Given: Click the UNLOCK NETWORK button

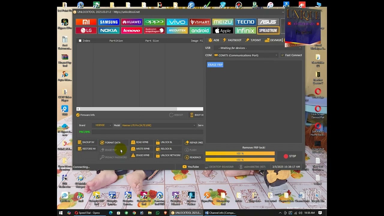Looking at the screenshot, I should tap(168, 155).
